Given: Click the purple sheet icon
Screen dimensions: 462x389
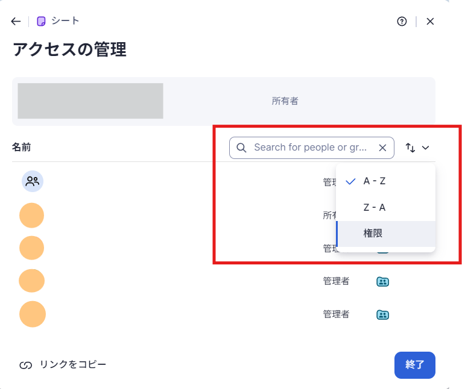Looking at the screenshot, I should pyautogui.click(x=41, y=22).
